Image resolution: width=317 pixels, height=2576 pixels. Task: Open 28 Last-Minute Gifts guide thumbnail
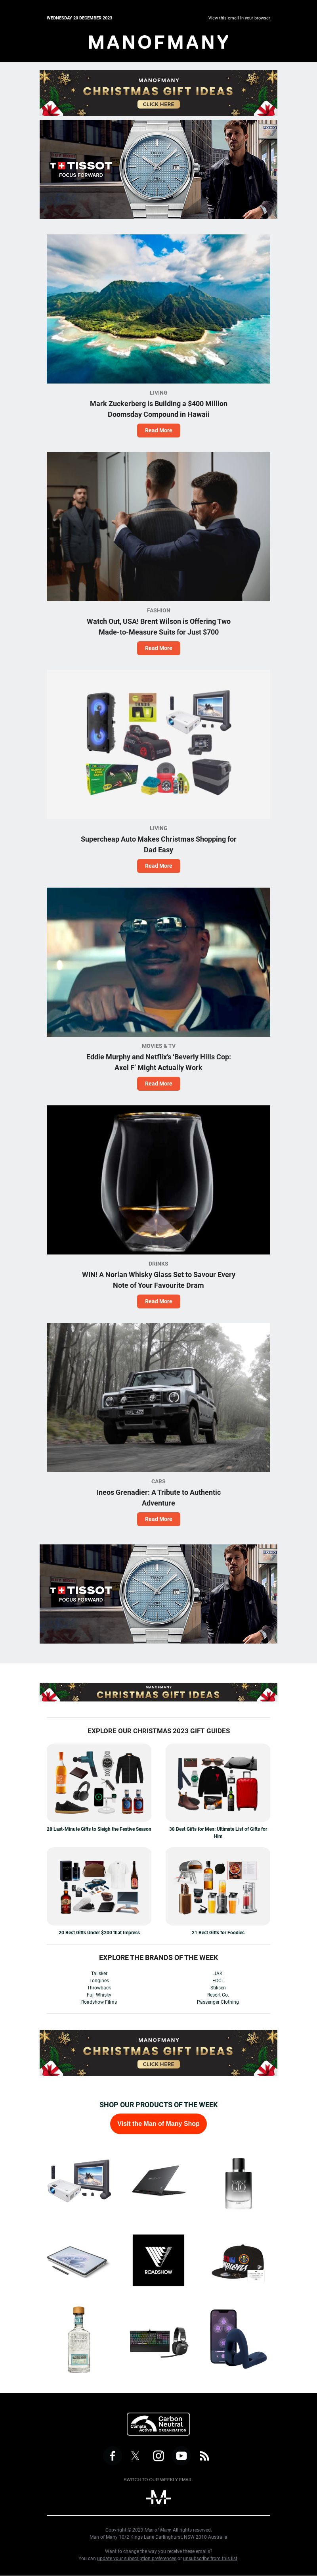(x=99, y=1782)
